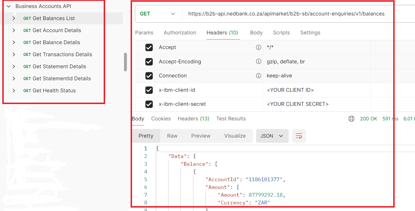Open the GET method dropdown

158,14
